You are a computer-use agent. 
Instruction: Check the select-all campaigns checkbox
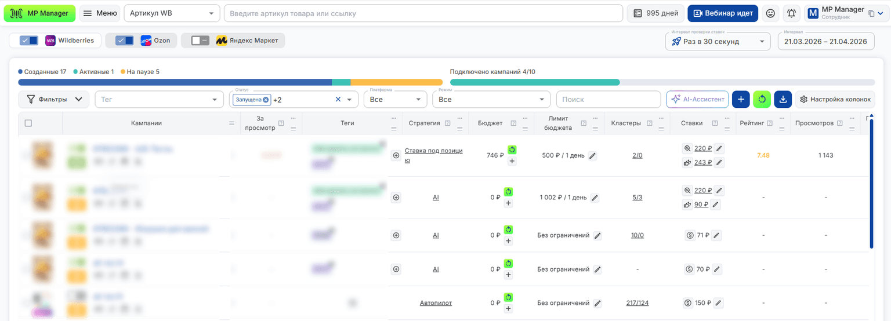pyautogui.click(x=28, y=123)
